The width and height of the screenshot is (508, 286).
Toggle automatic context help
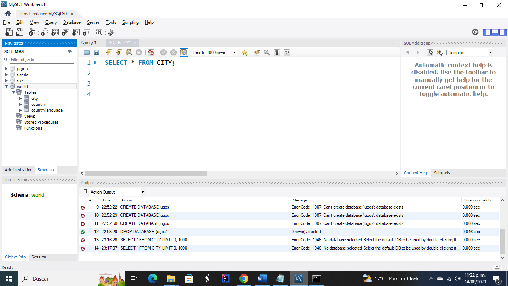(440, 53)
